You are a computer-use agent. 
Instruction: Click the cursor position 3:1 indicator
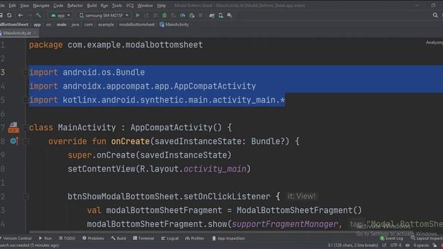tap(353, 246)
